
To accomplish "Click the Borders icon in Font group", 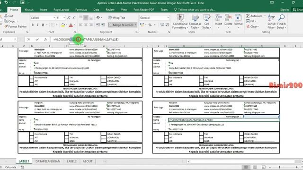I will (53, 25).
